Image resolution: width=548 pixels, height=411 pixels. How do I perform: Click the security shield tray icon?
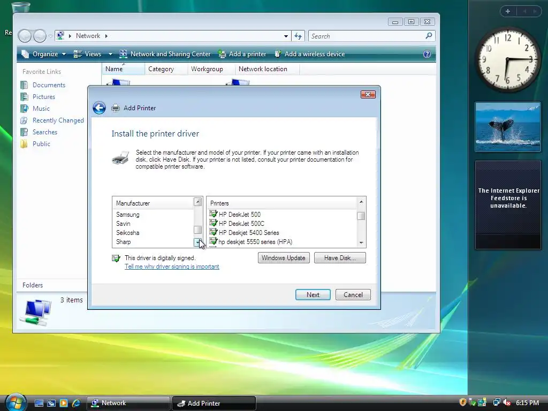(x=463, y=402)
